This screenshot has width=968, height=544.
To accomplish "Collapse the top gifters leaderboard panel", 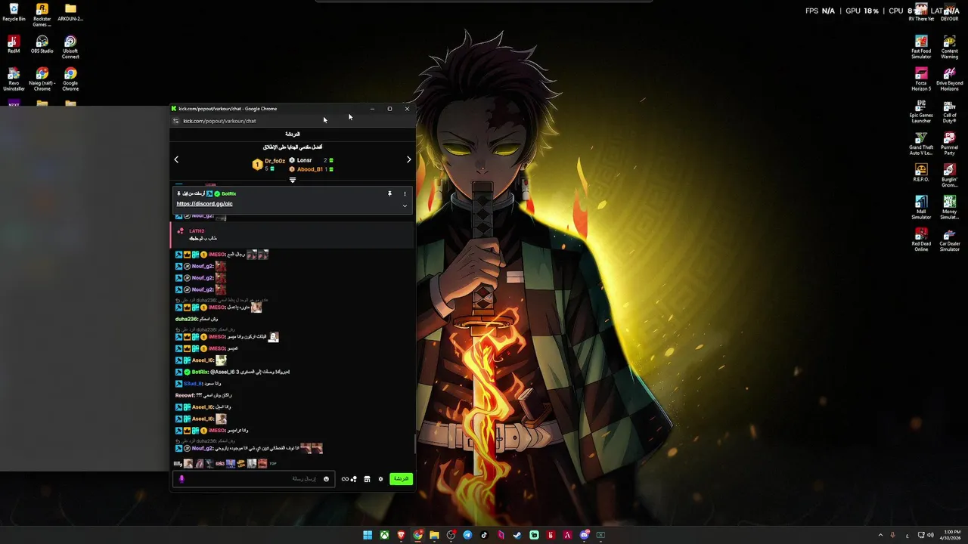I will pos(293,180).
